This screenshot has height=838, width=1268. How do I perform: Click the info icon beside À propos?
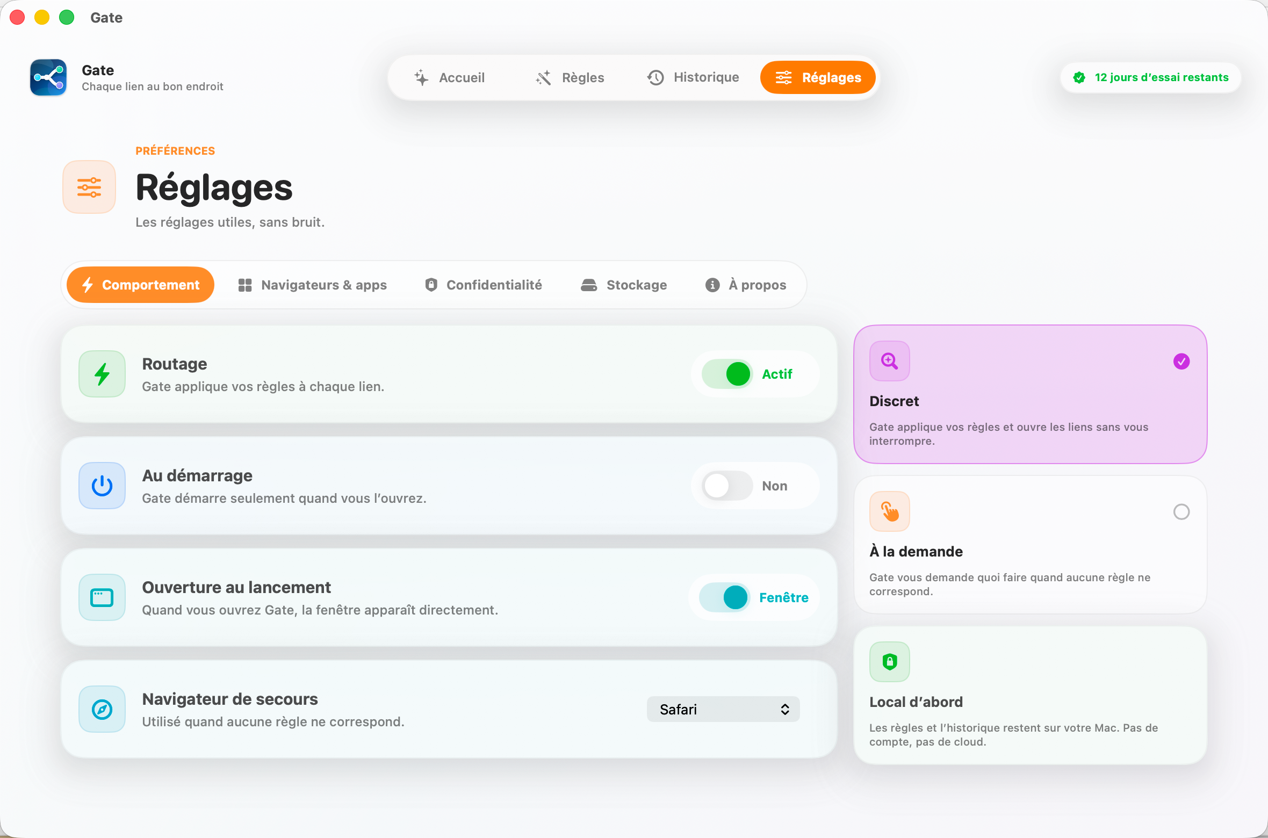click(x=712, y=285)
